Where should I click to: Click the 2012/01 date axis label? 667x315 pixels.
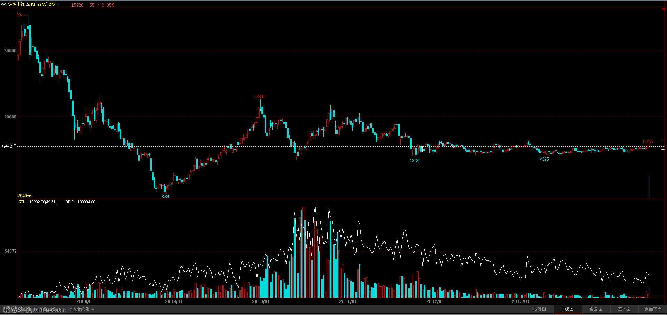(x=435, y=301)
